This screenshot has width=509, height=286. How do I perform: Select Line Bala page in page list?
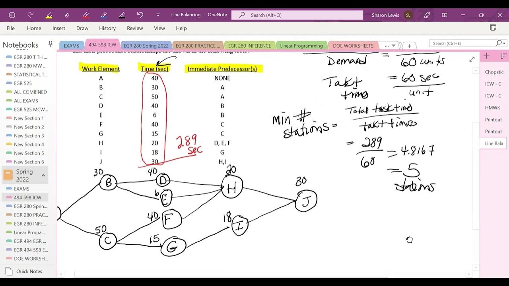(494, 143)
